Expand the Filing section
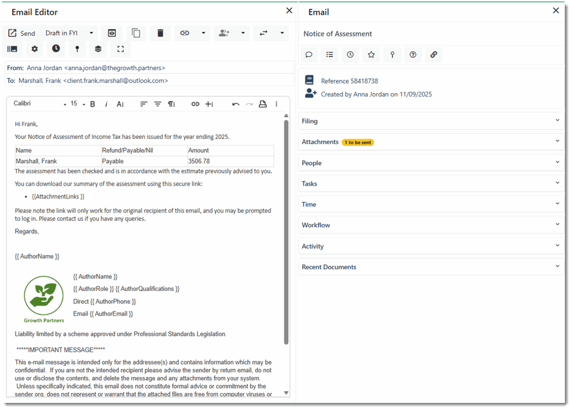 (x=432, y=121)
